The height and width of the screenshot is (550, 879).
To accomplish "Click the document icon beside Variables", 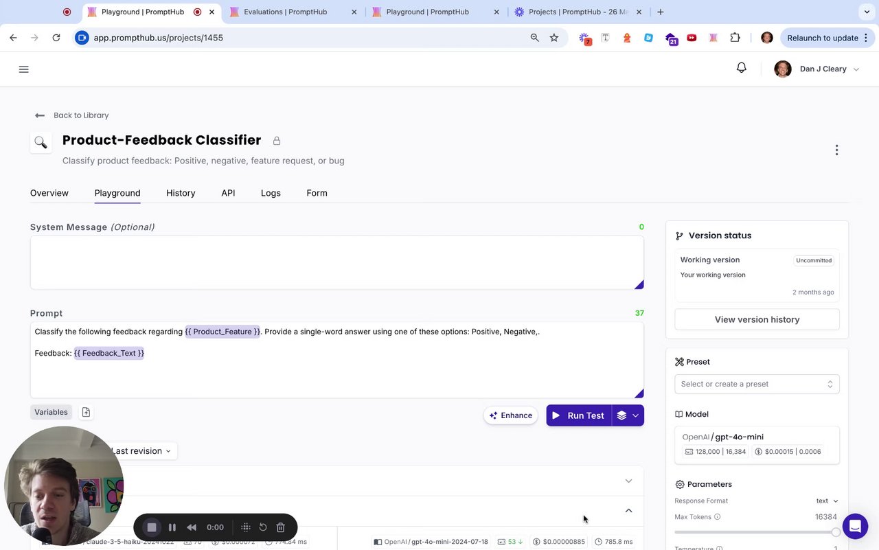I will pos(86,412).
